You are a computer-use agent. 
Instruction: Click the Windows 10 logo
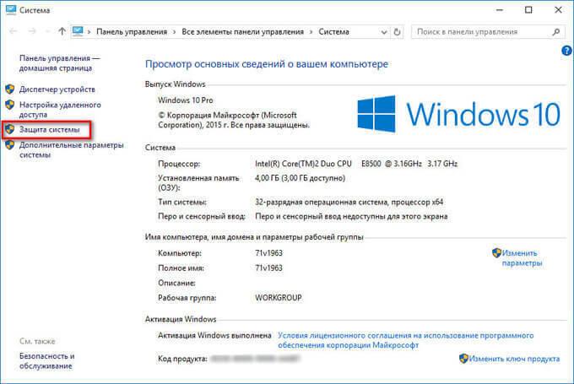(x=458, y=114)
